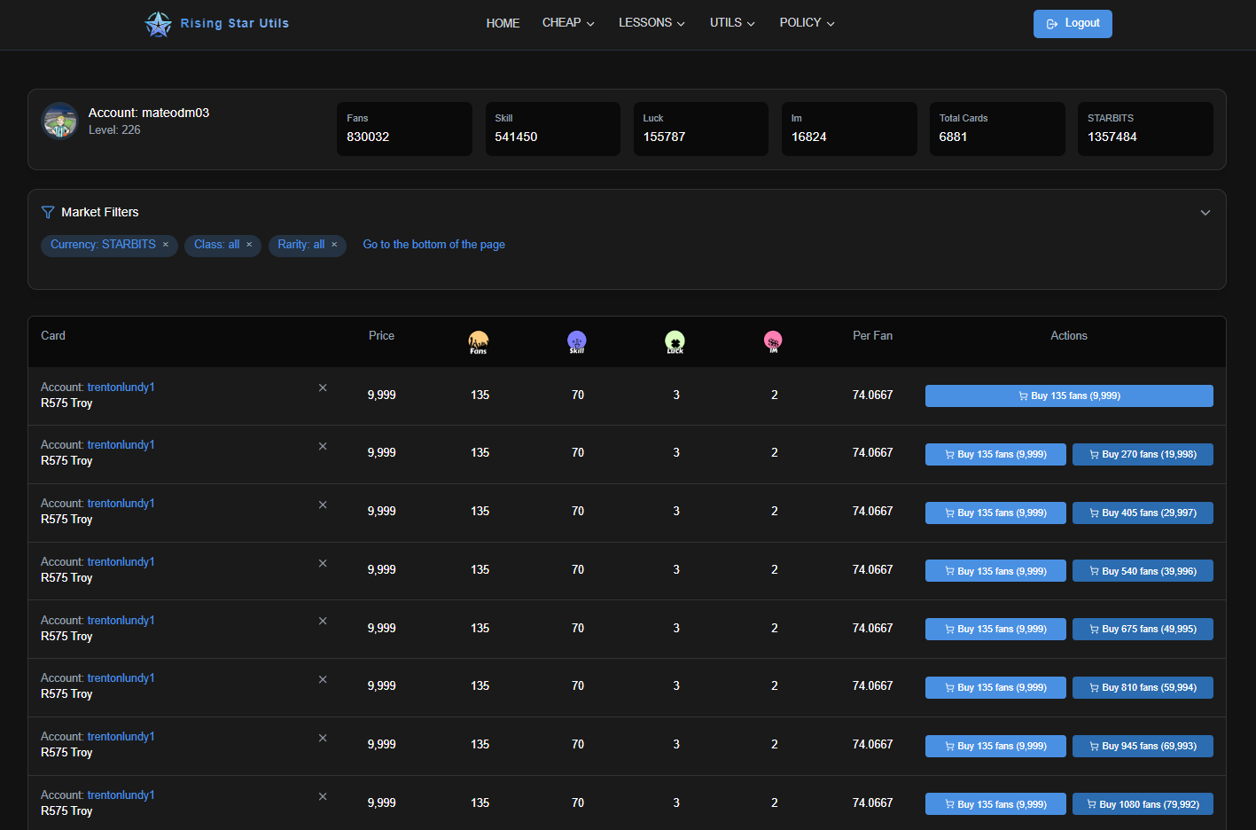Image resolution: width=1256 pixels, height=830 pixels.
Task: Click the Price column header
Action: point(381,336)
